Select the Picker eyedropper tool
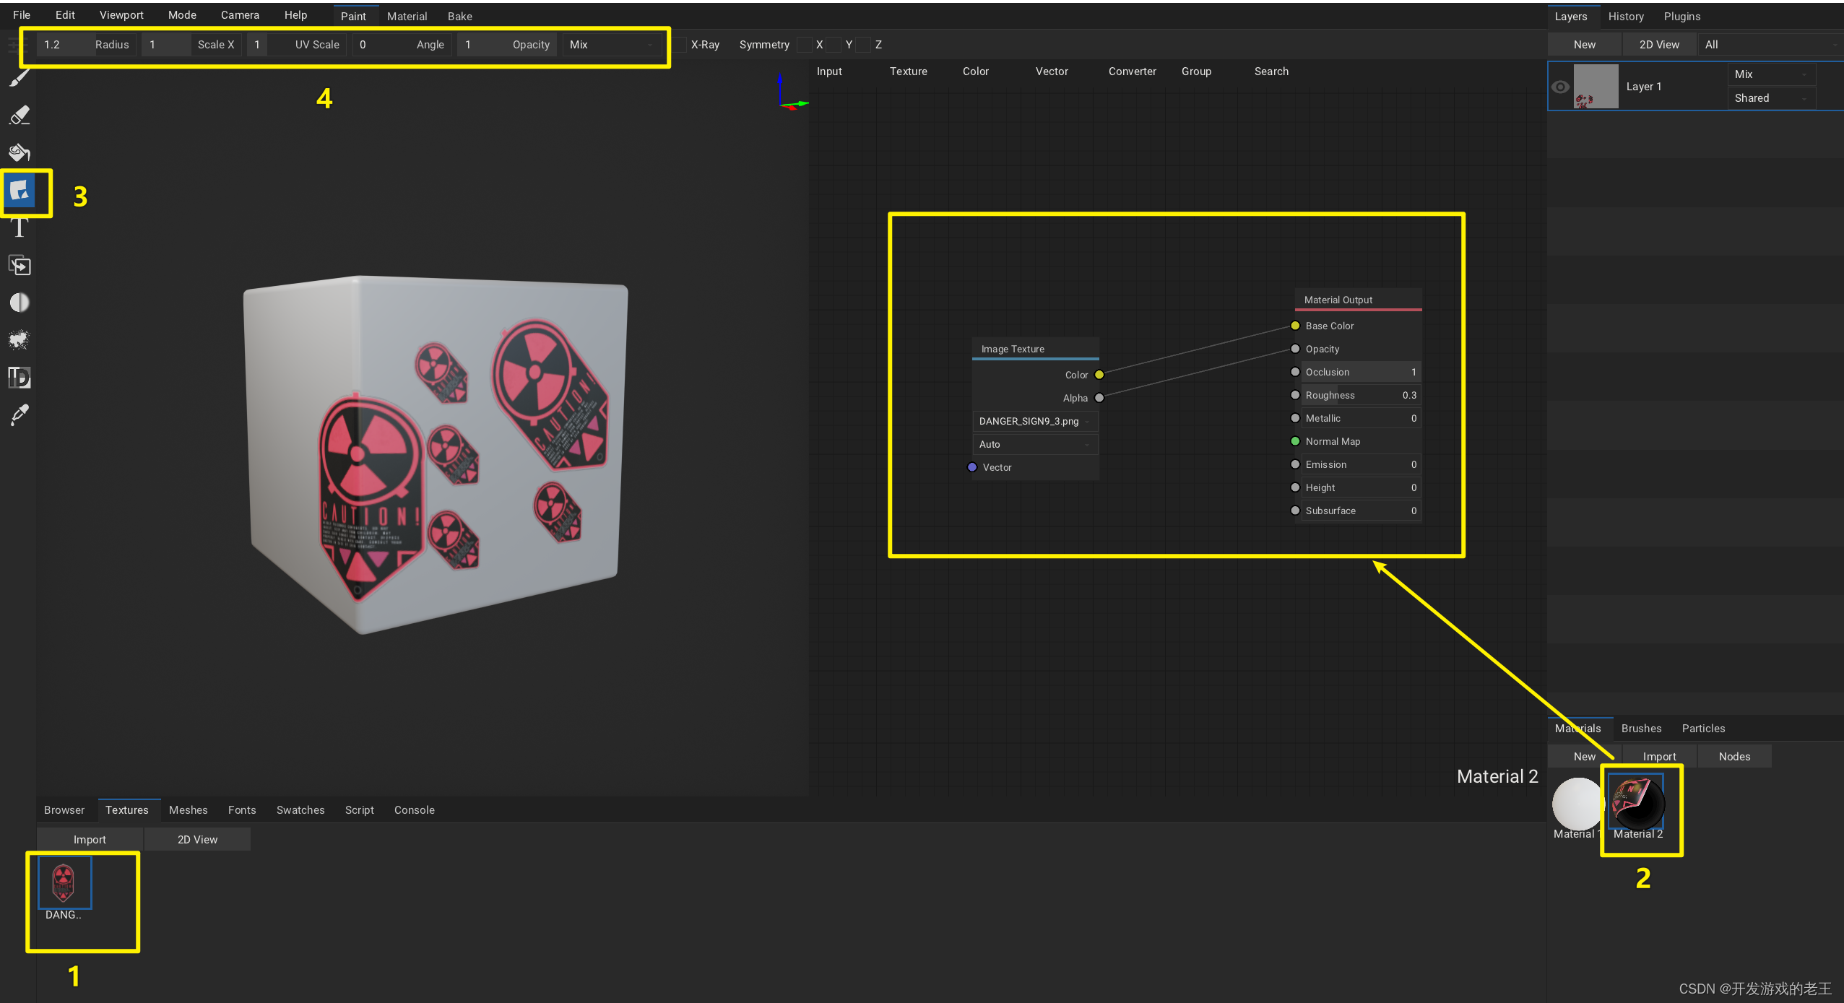The image size is (1844, 1003). pos(20,414)
